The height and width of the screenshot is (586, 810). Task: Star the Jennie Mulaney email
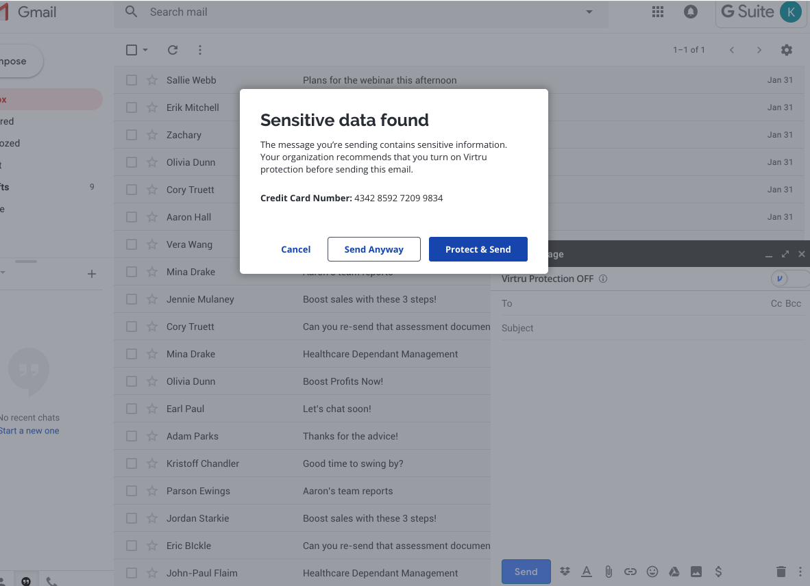click(x=152, y=299)
